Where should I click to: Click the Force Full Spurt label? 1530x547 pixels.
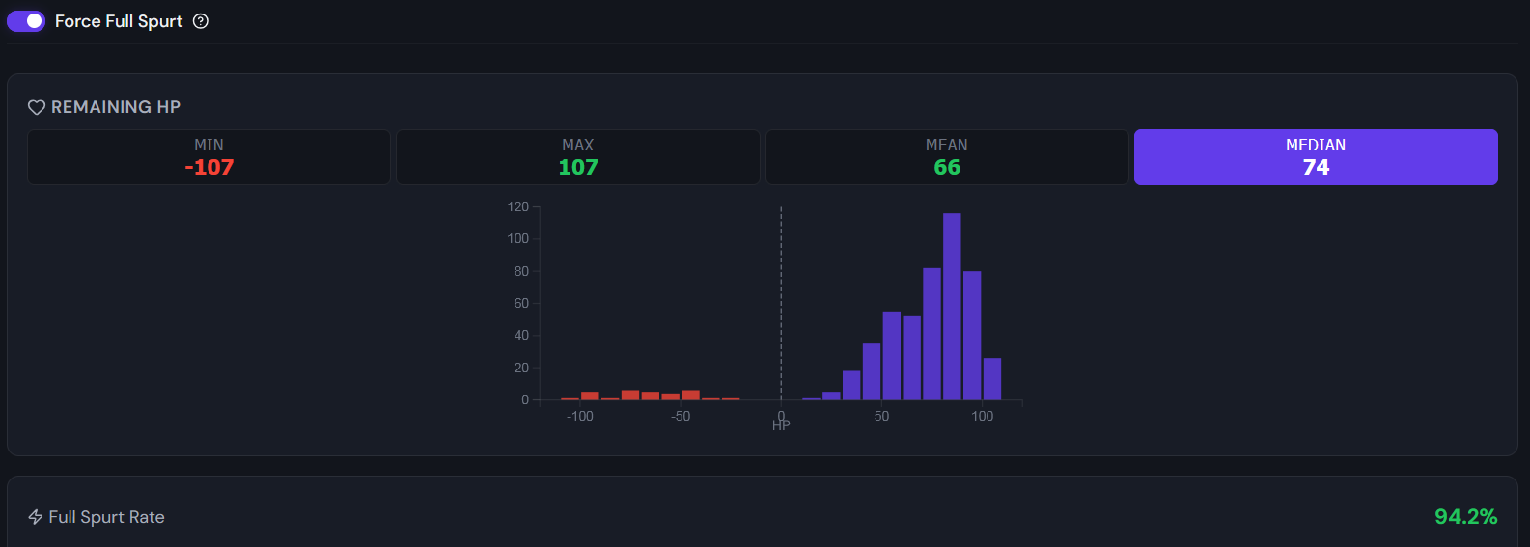click(x=119, y=21)
